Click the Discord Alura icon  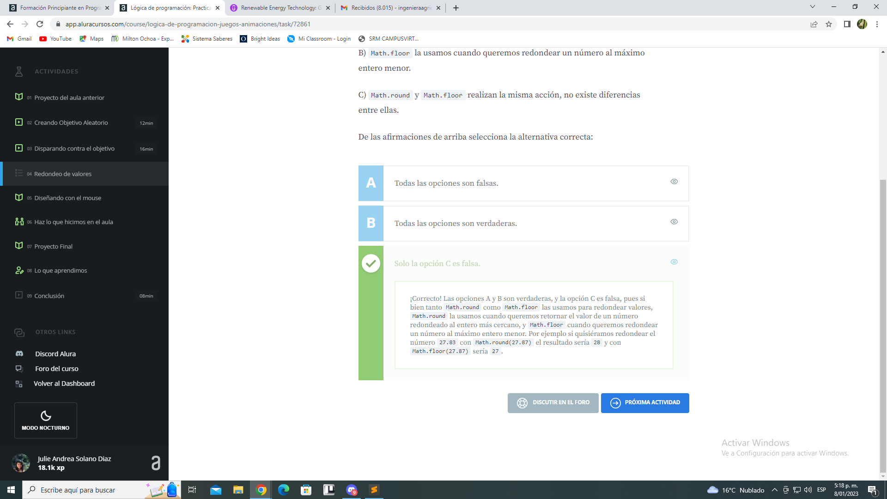point(19,353)
